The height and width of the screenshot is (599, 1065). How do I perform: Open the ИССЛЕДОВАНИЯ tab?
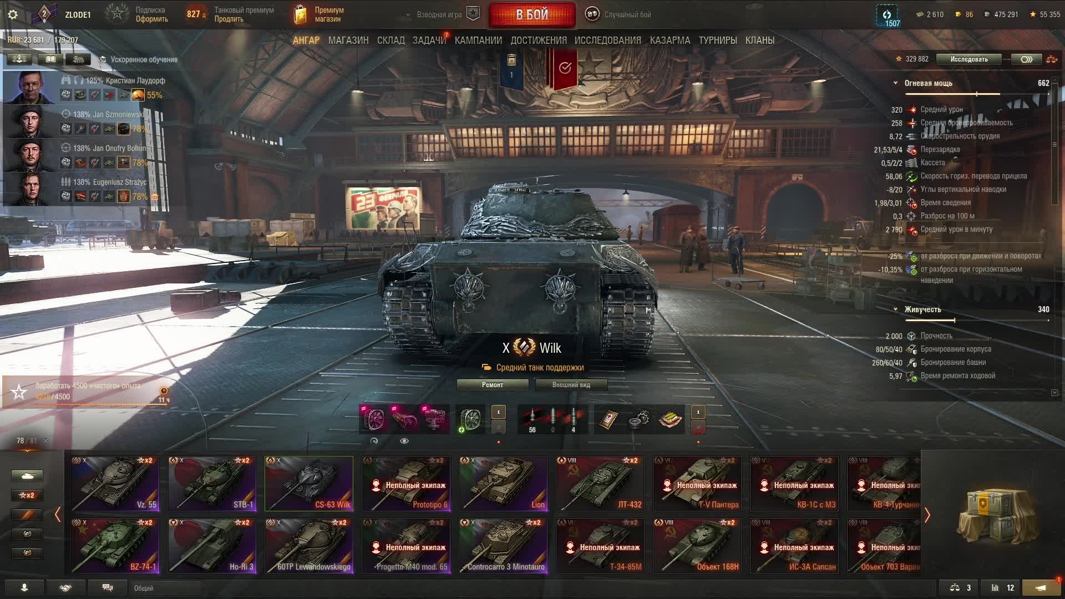(x=607, y=40)
